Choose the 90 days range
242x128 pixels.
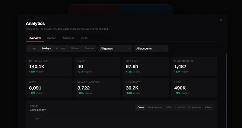pos(61,48)
